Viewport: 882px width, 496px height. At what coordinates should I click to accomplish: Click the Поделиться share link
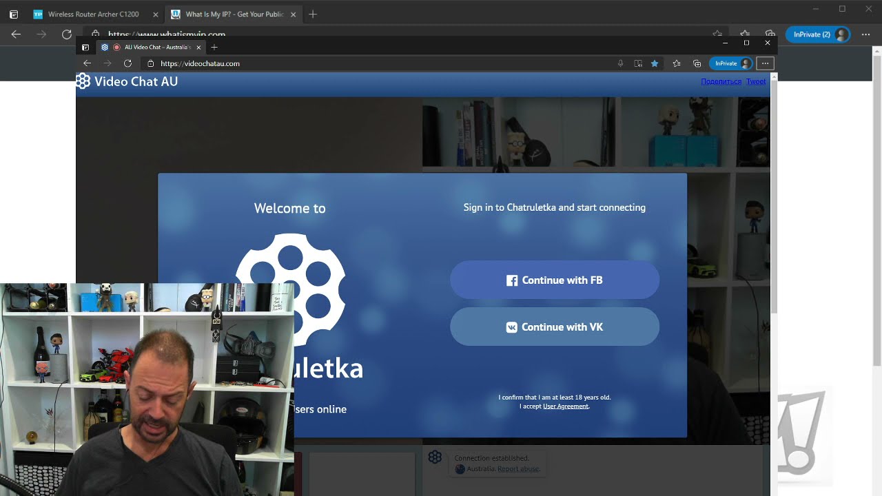point(721,81)
